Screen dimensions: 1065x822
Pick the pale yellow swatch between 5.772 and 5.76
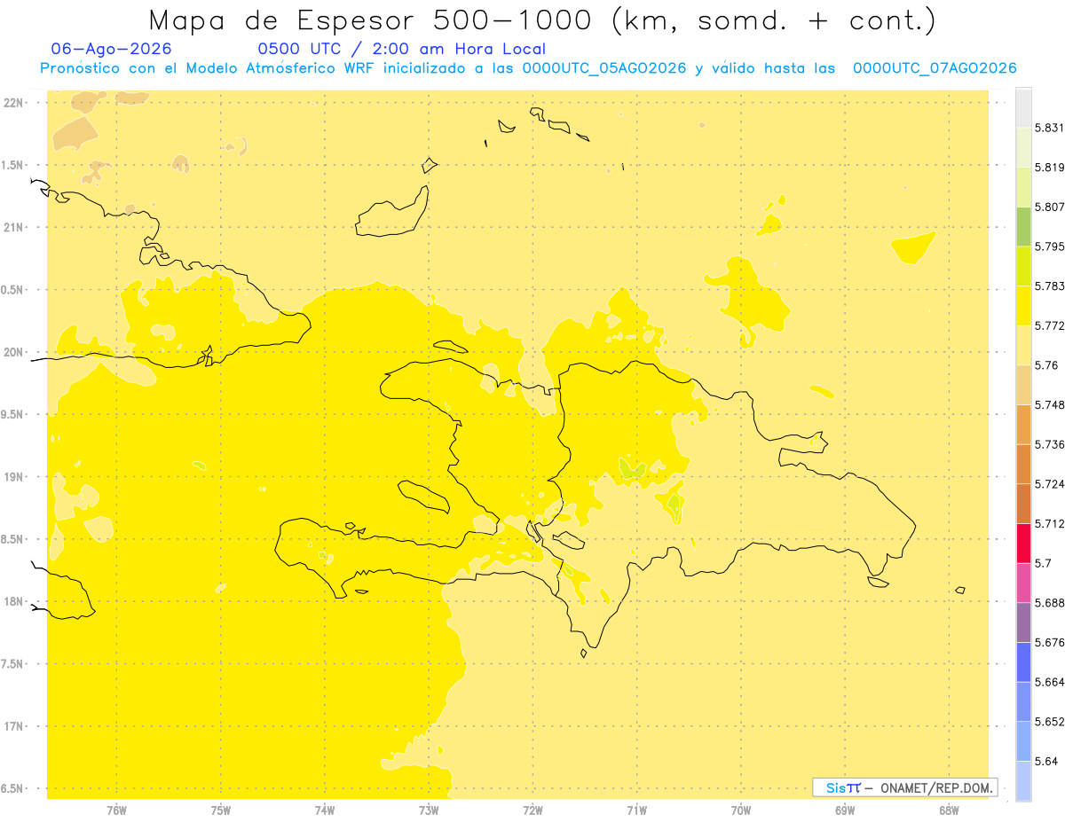pyautogui.click(x=1023, y=345)
